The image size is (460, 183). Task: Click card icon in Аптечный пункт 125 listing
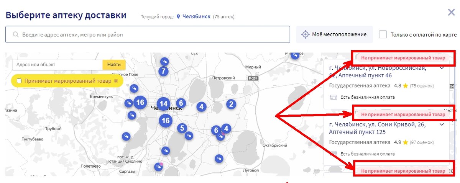tap(333, 154)
